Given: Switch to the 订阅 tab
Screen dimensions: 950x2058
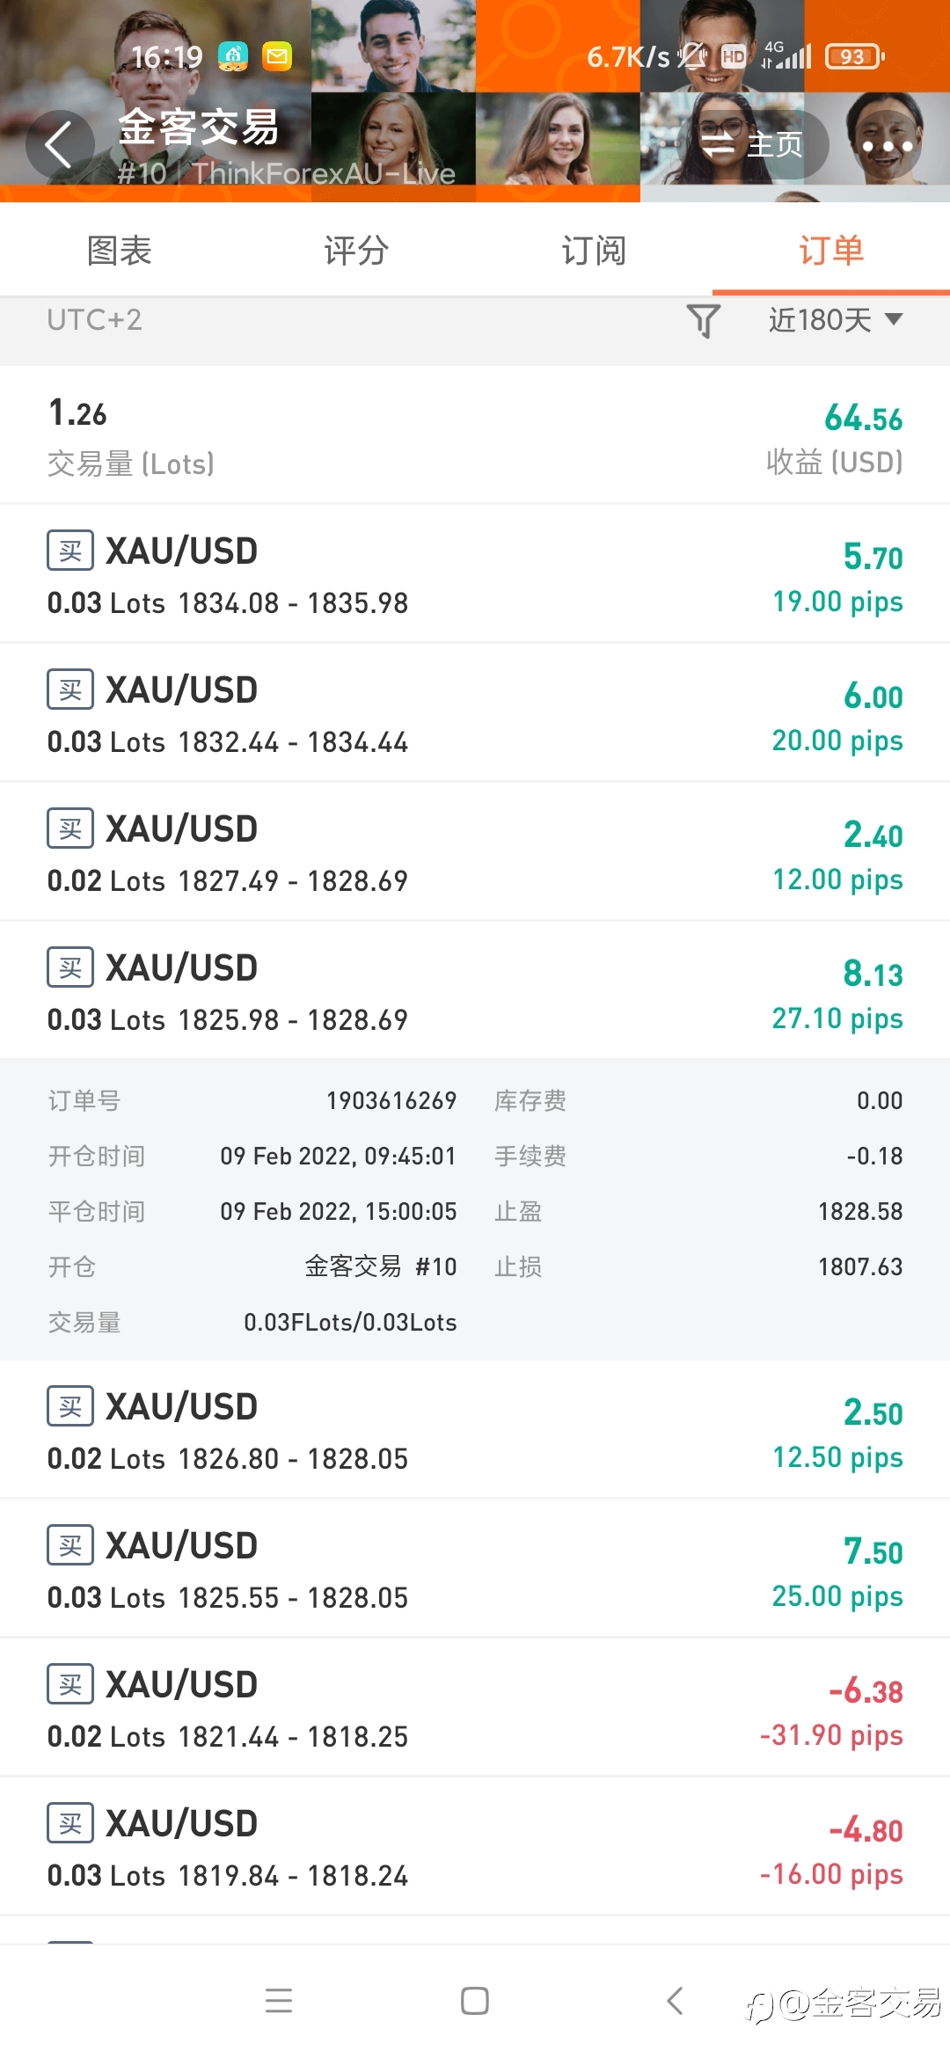Looking at the screenshot, I should pyautogui.click(x=594, y=251).
